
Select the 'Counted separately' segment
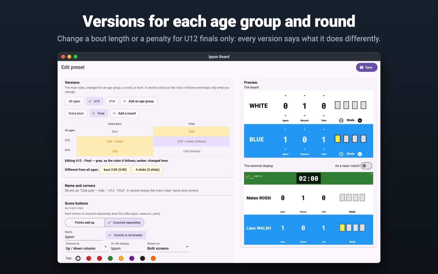tap(124, 222)
